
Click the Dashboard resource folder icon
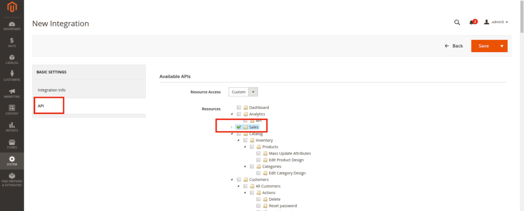click(x=245, y=108)
